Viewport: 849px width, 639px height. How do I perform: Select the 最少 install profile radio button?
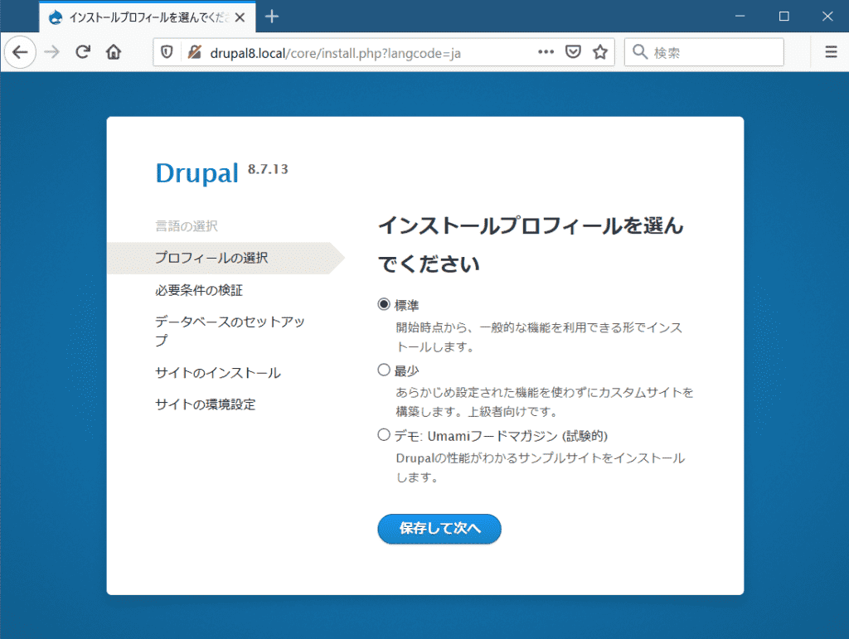[x=384, y=370]
